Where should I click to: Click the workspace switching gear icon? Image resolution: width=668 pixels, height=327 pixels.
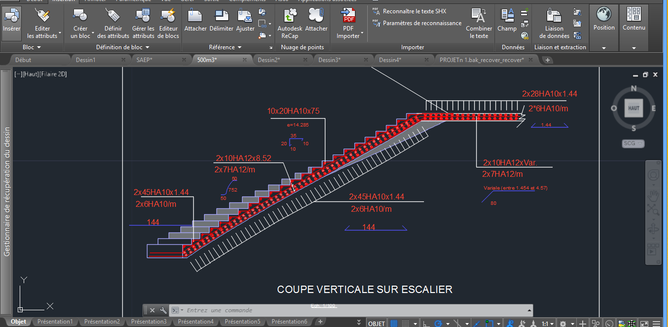563,324
